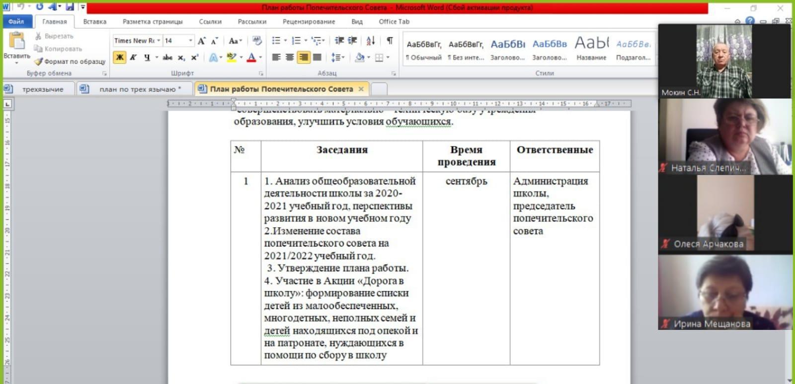The height and width of the screenshot is (384, 795).
Task: Toggle right text alignment button
Action: click(x=303, y=58)
